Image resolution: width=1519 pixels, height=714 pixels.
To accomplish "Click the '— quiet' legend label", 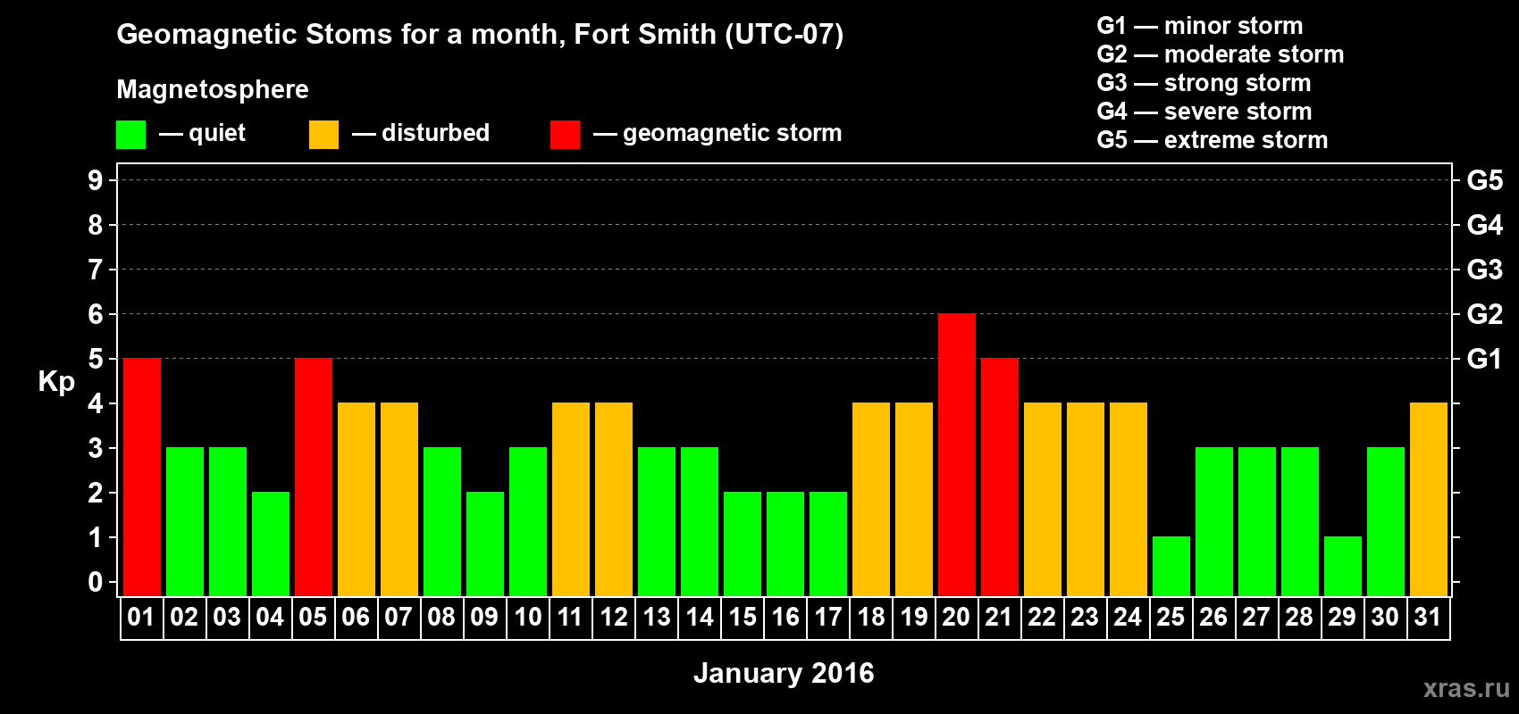I will (202, 134).
